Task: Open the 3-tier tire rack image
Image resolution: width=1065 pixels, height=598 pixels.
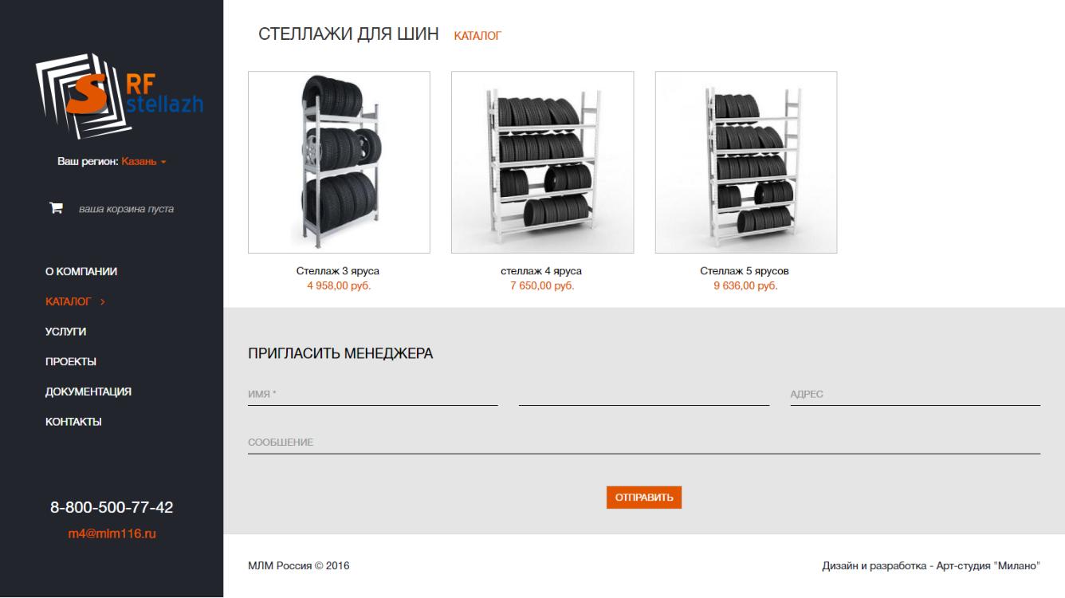Action: [x=339, y=163]
